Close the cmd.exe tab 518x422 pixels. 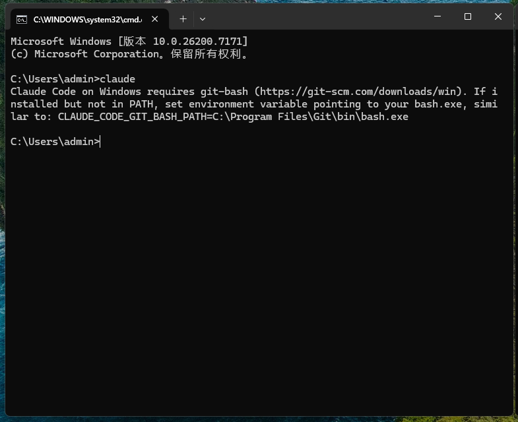click(157, 19)
